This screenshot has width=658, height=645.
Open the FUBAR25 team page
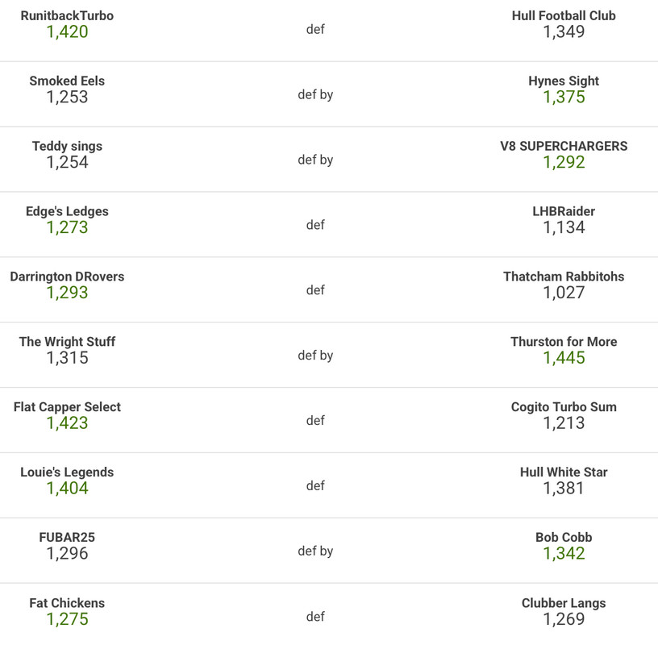click(67, 538)
